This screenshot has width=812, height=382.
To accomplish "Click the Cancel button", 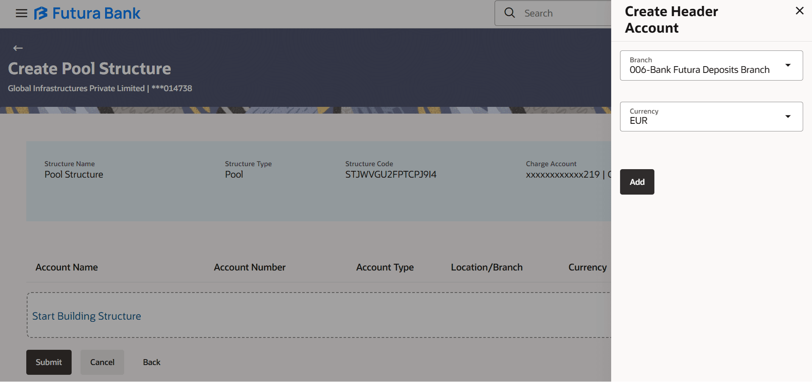I will (x=102, y=362).
